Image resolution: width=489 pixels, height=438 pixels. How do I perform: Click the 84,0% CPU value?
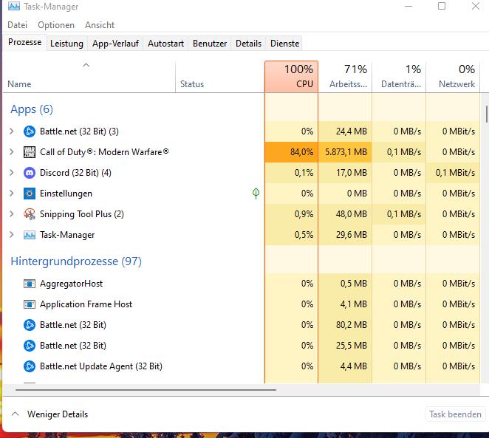[301, 152]
